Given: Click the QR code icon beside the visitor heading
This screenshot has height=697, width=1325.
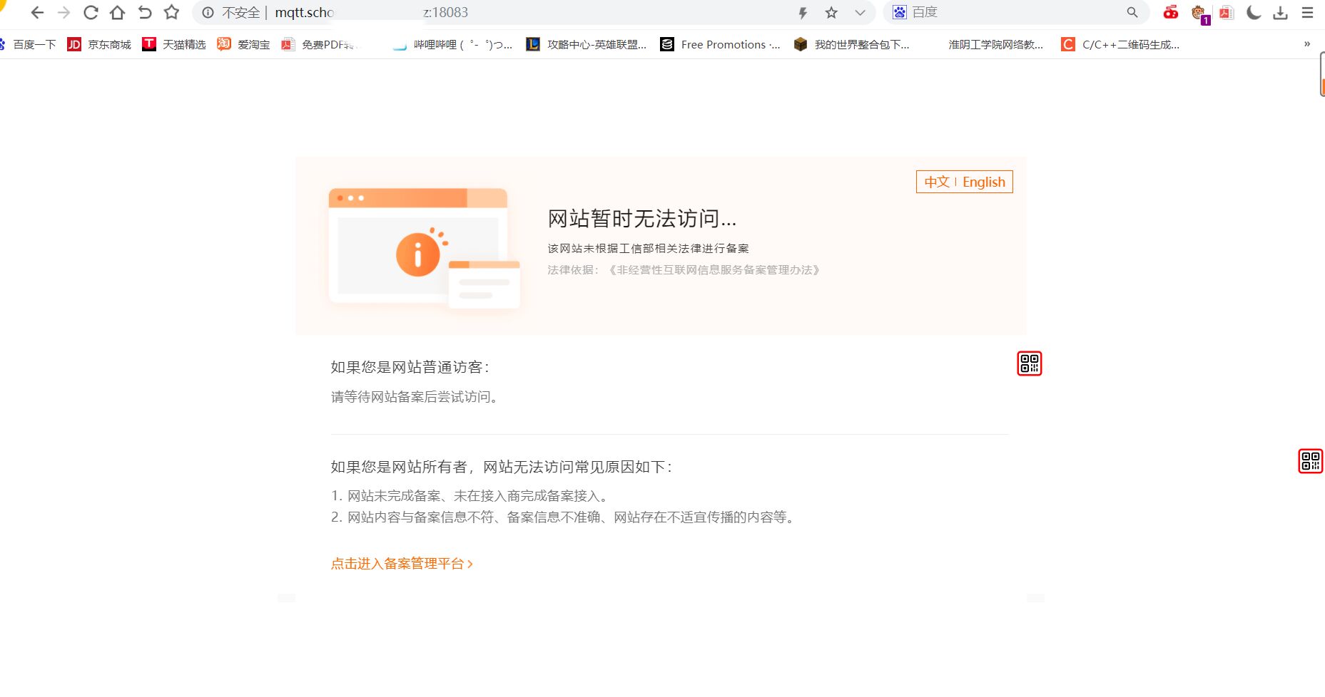Looking at the screenshot, I should [x=1030, y=363].
